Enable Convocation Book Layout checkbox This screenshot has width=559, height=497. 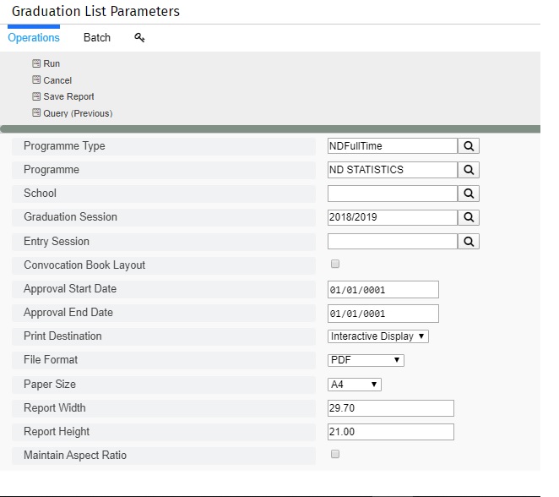[x=335, y=264]
